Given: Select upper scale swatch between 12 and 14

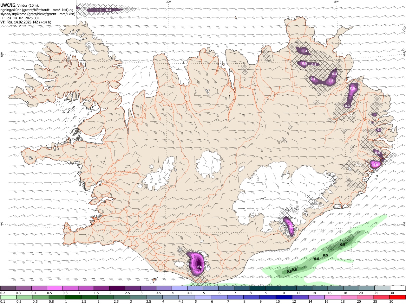Looking at the screenshot, I should point(304,288).
